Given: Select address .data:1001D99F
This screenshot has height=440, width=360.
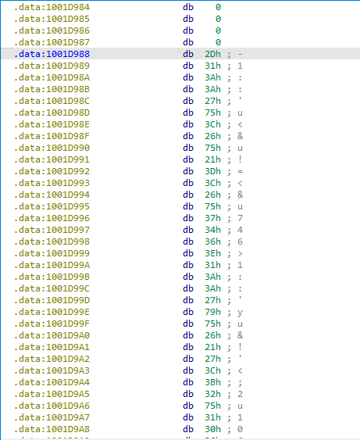Looking at the screenshot, I should pos(52,324).
